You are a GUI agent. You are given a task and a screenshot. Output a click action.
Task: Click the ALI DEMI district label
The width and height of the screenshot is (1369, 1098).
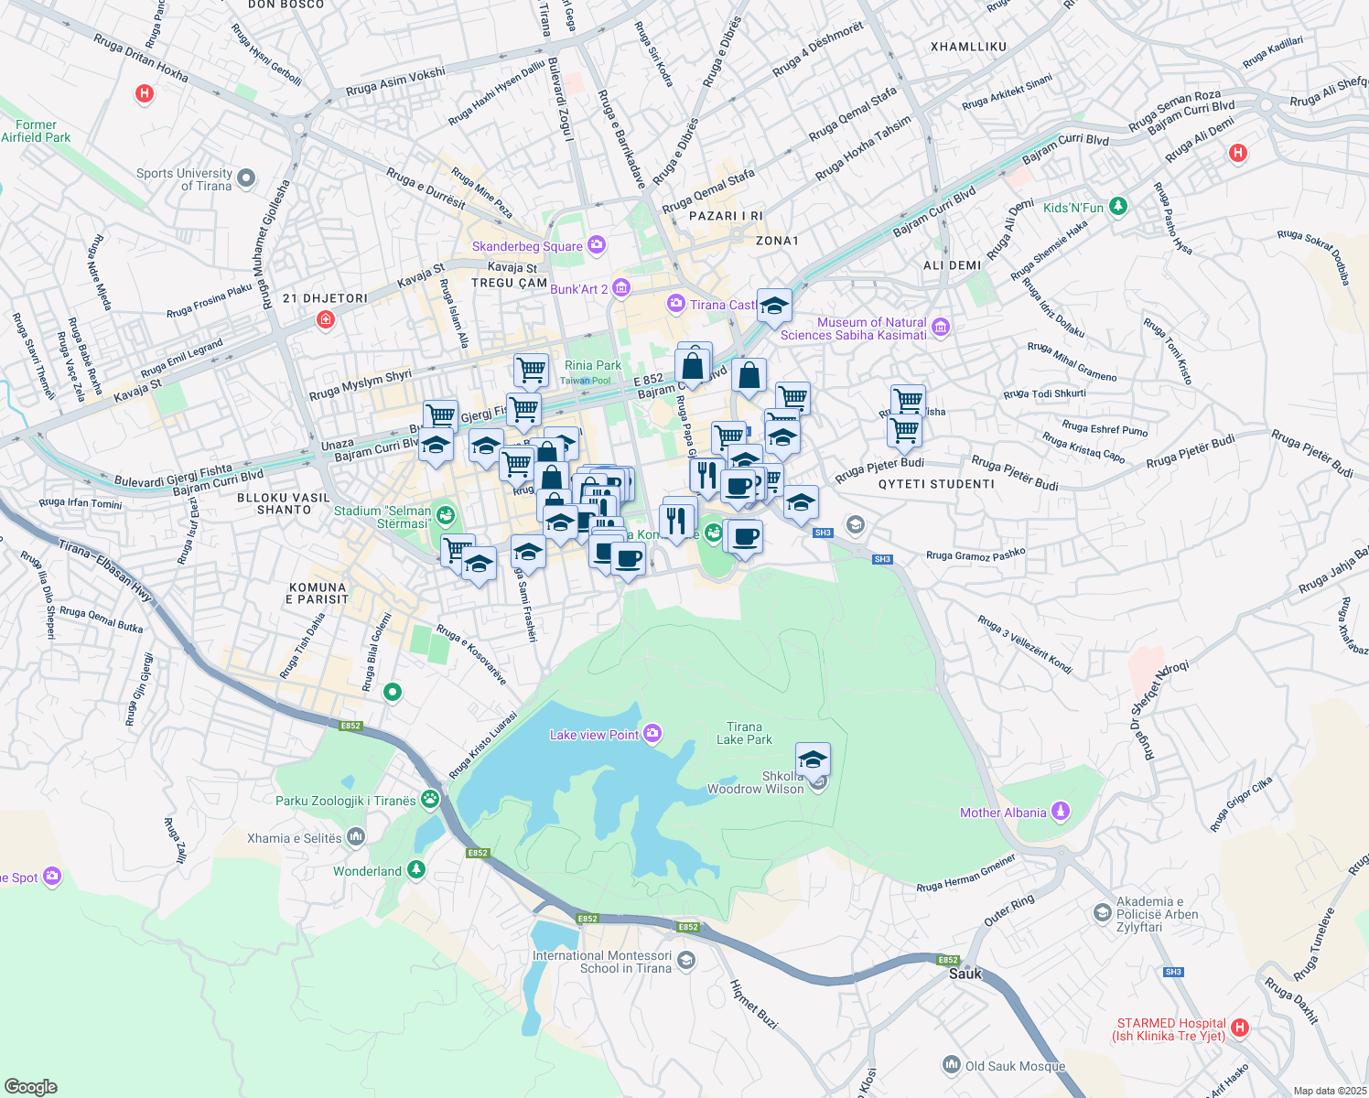pyautogui.click(x=952, y=265)
